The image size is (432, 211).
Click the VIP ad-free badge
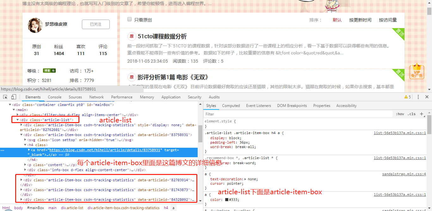coord(417,71)
